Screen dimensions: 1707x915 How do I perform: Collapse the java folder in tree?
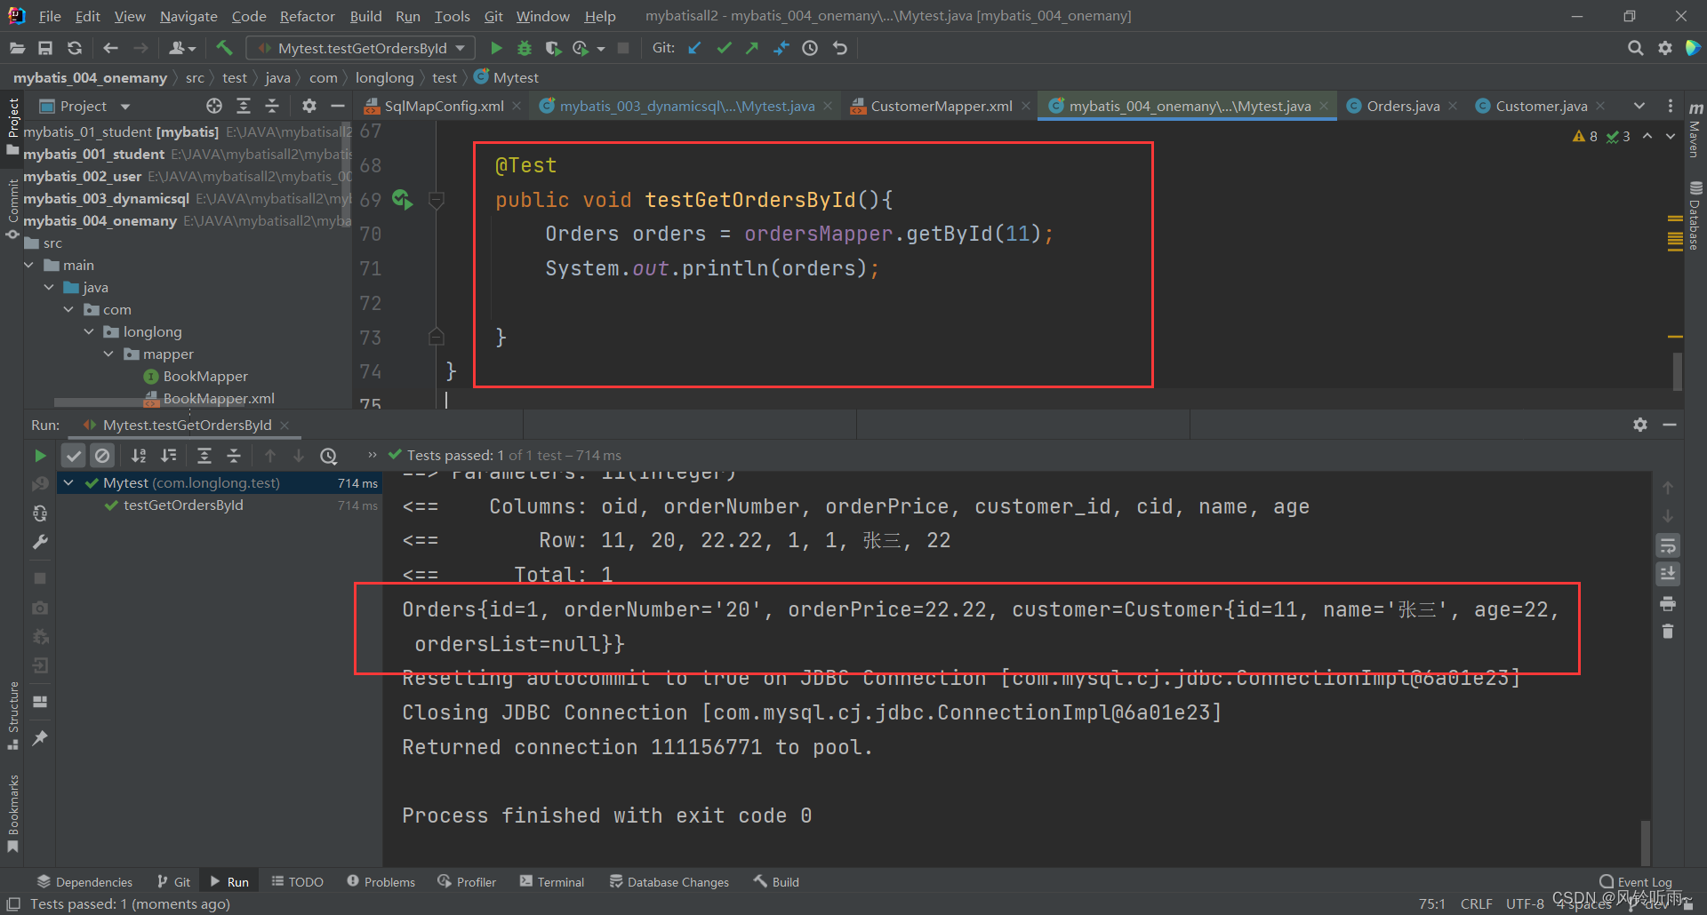tap(49, 287)
